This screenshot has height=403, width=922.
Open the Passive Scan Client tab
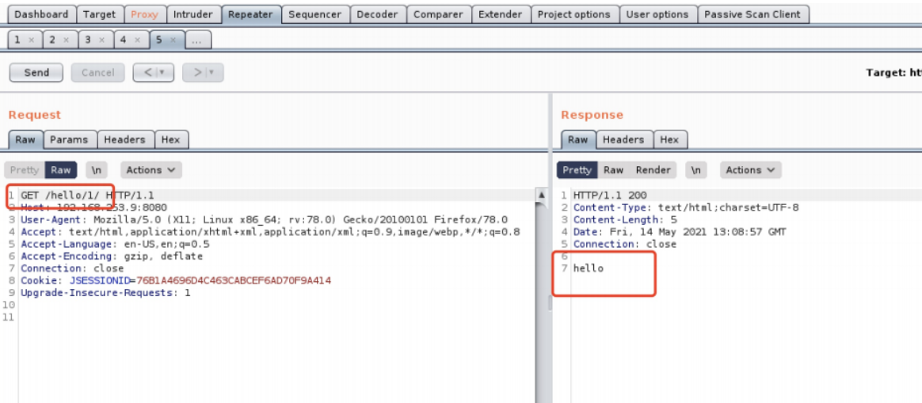click(752, 14)
